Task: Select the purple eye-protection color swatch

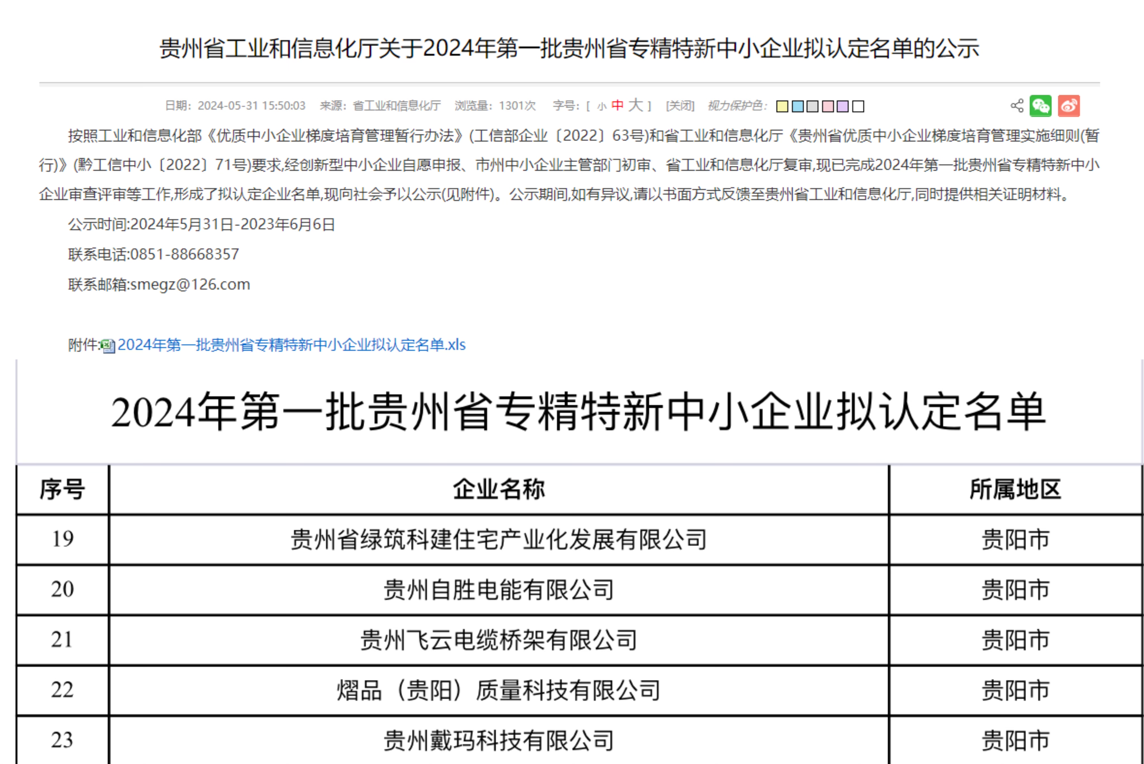Action: pos(843,106)
